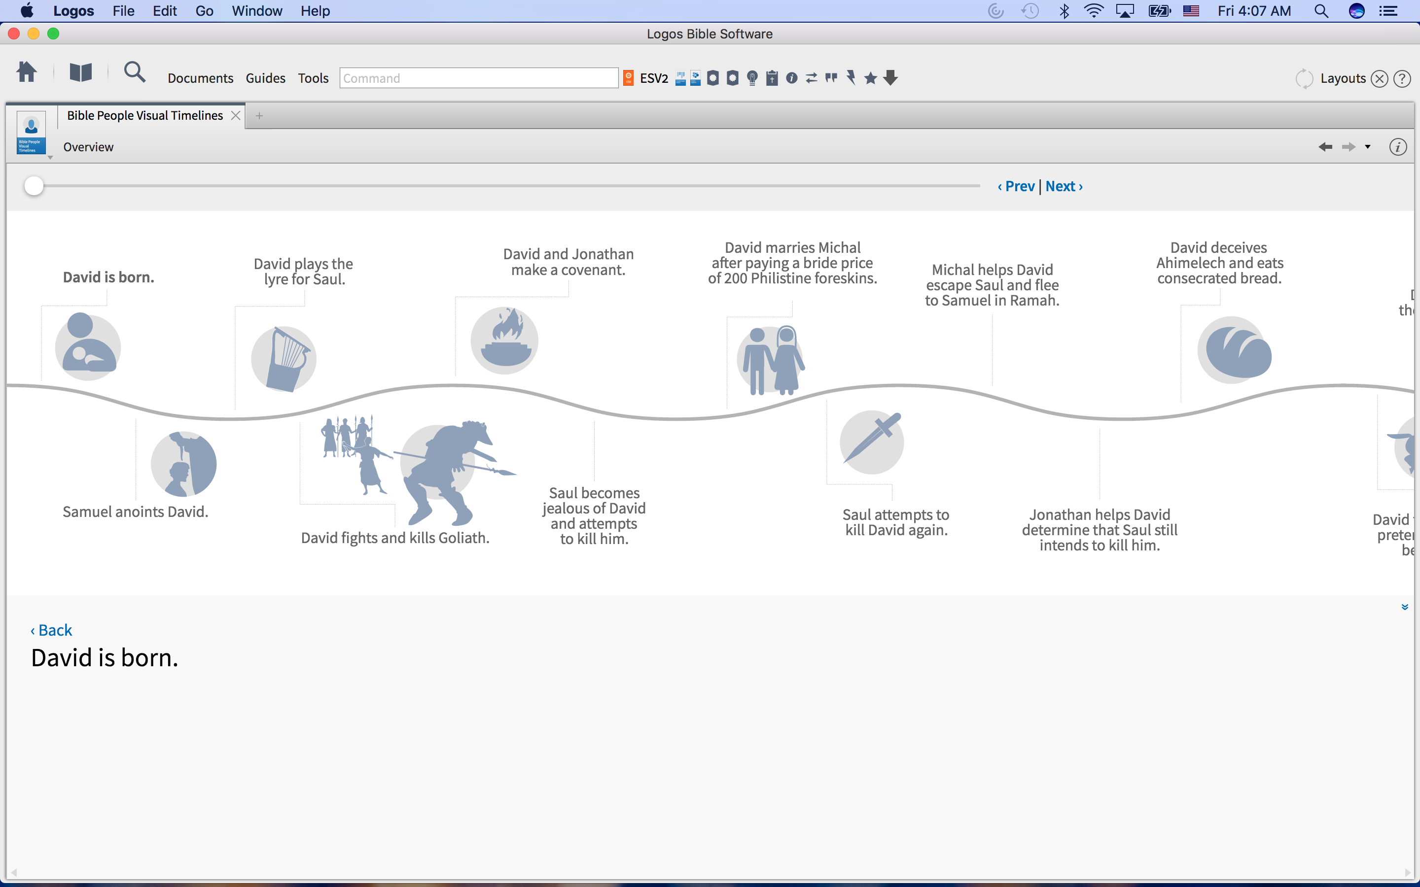
Task: Click the lightbulb shortcut icon
Action: point(752,78)
